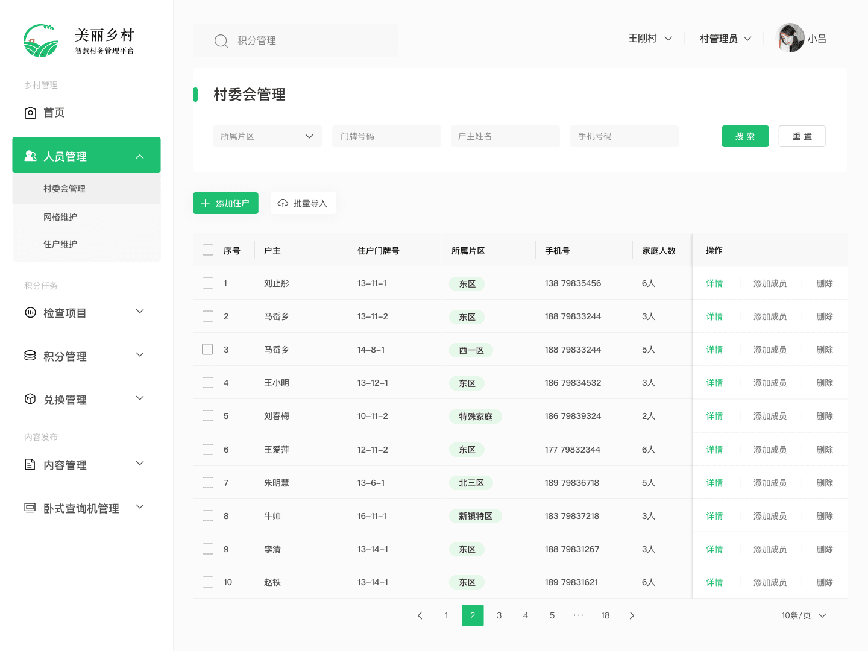This screenshot has height=651, width=868.
Task: Go to previous page arrow
Action: [x=420, y=615]
